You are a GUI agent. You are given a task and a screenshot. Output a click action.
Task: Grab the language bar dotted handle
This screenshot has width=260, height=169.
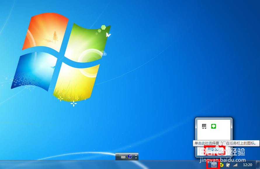117,156
